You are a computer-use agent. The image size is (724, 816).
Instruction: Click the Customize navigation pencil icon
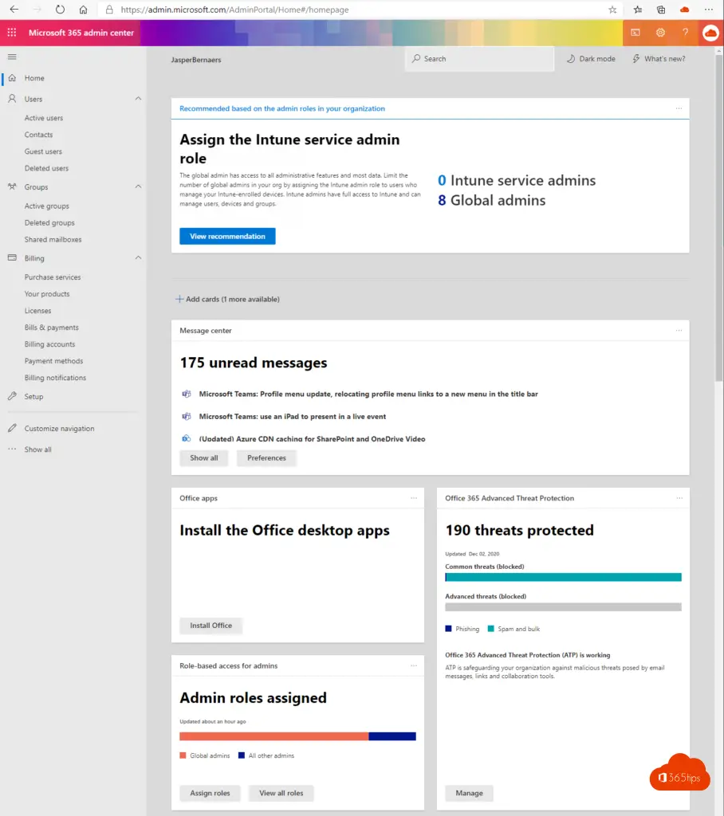[x=12, y=429]
